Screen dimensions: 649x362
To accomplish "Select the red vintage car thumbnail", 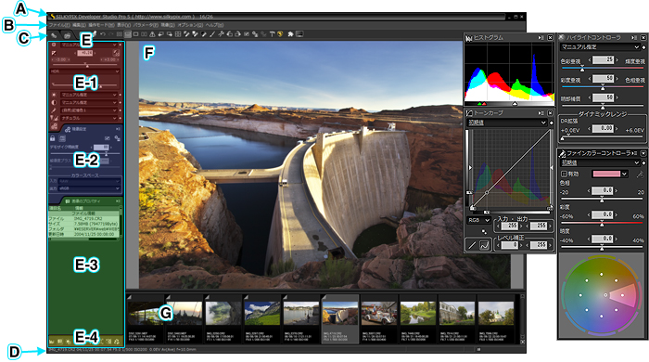I will click(378, 313).
